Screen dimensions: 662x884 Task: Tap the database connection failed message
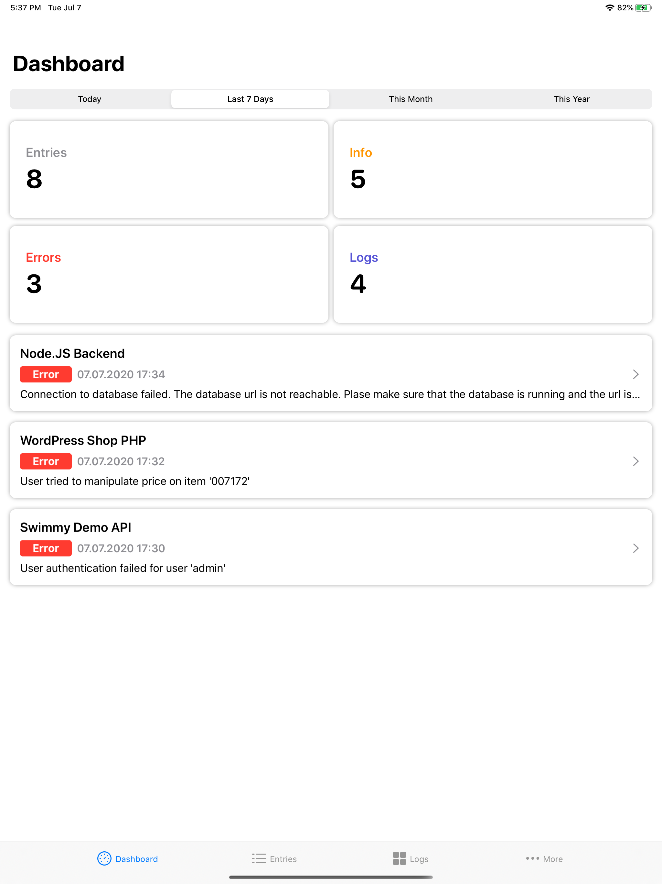click(330, 394)
